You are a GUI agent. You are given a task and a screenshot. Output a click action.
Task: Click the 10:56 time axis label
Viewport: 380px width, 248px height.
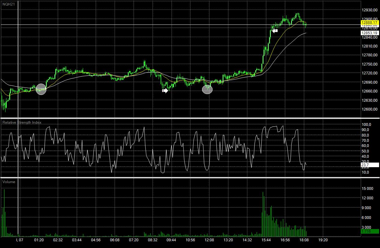(x=190, y=240)
